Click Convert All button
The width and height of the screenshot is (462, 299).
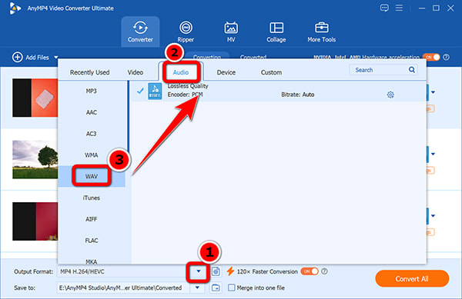[412, 278]
